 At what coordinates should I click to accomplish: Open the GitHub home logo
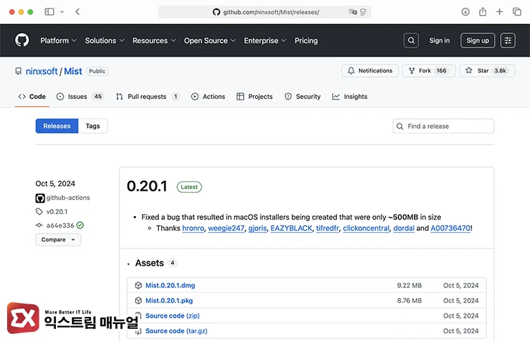(22, 40)
